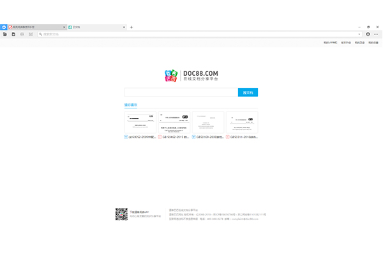383x255 pixels.
Task: Click the QR code in the footer
Action: click(x=122, y=214)
